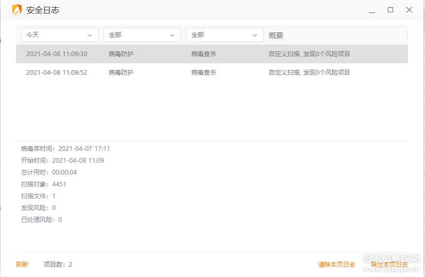This screenshot has width=425, height=277.
Task: Select the log entry at 11:09:30
Action: [211, 54]
